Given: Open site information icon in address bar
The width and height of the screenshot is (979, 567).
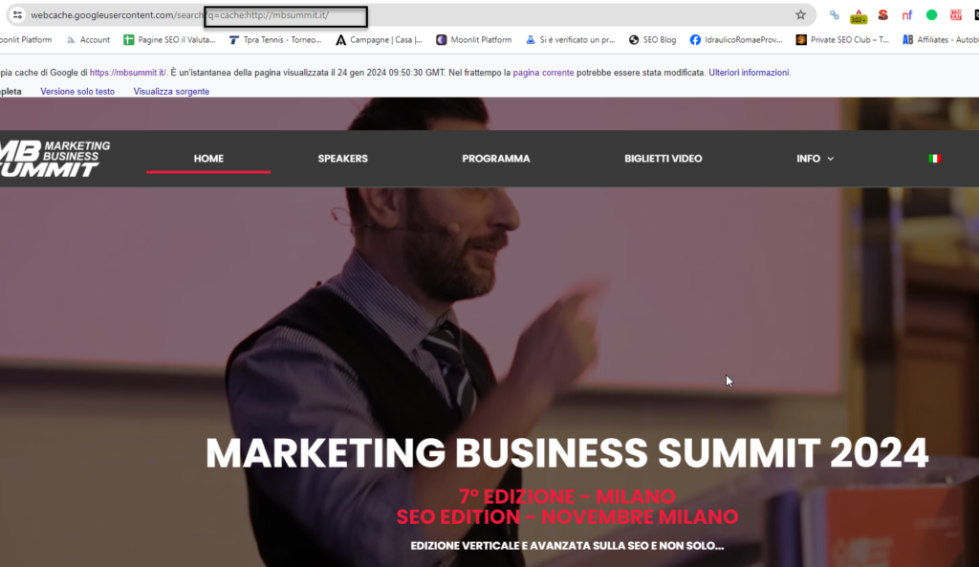Looking at the screenshot, I should pyautogui.click(x=17, y=15).
